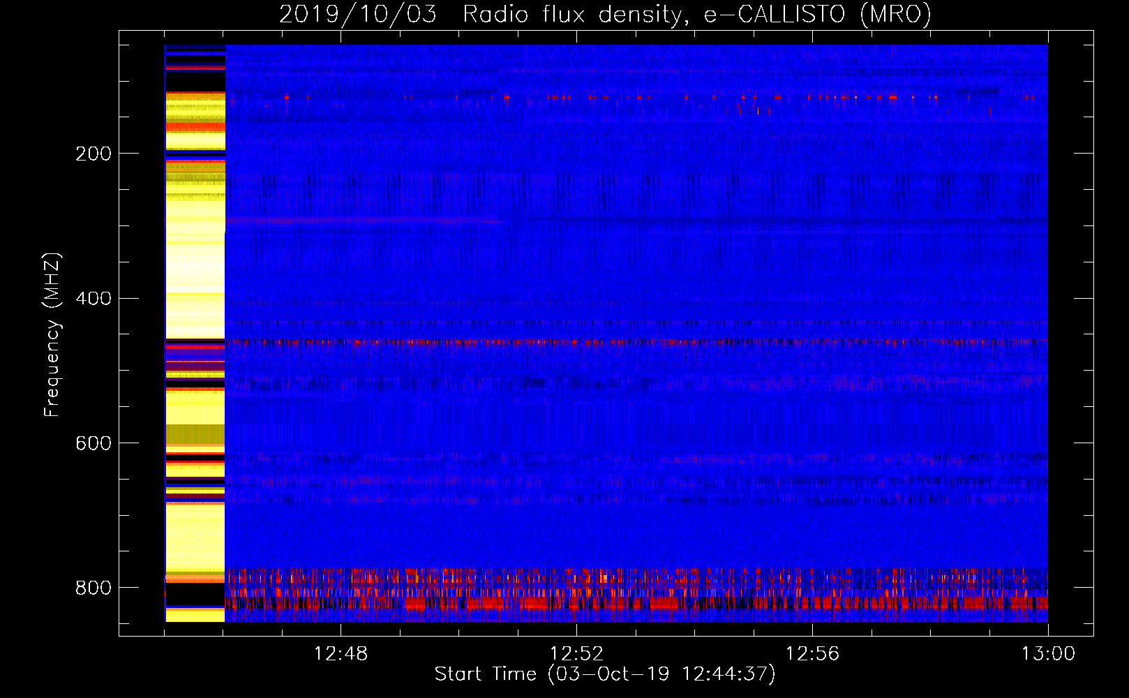Click the 12:56 time tick label
Screen dimensions: 1129x698
click(x=812, y=654)
